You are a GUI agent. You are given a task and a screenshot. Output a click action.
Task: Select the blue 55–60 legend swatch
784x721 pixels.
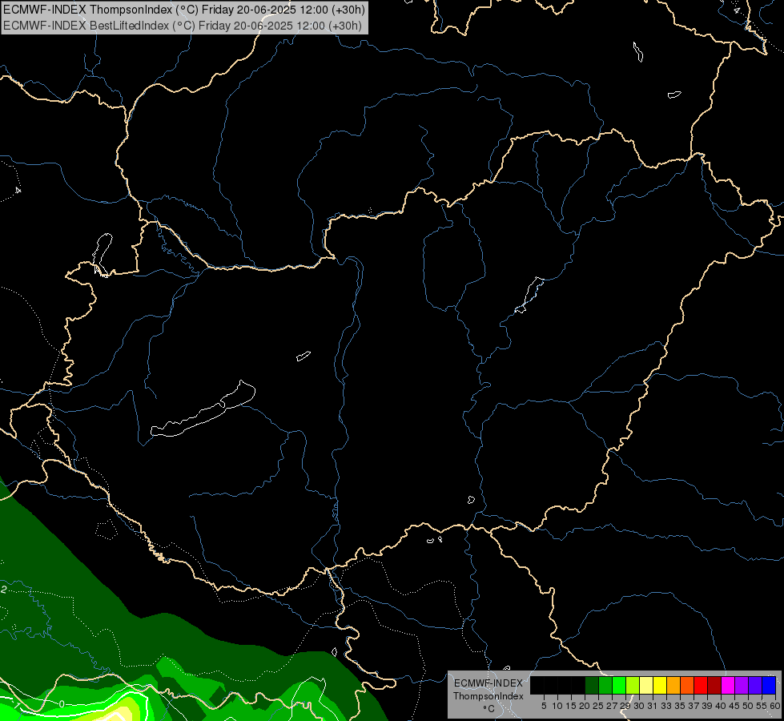coord(769,685)
